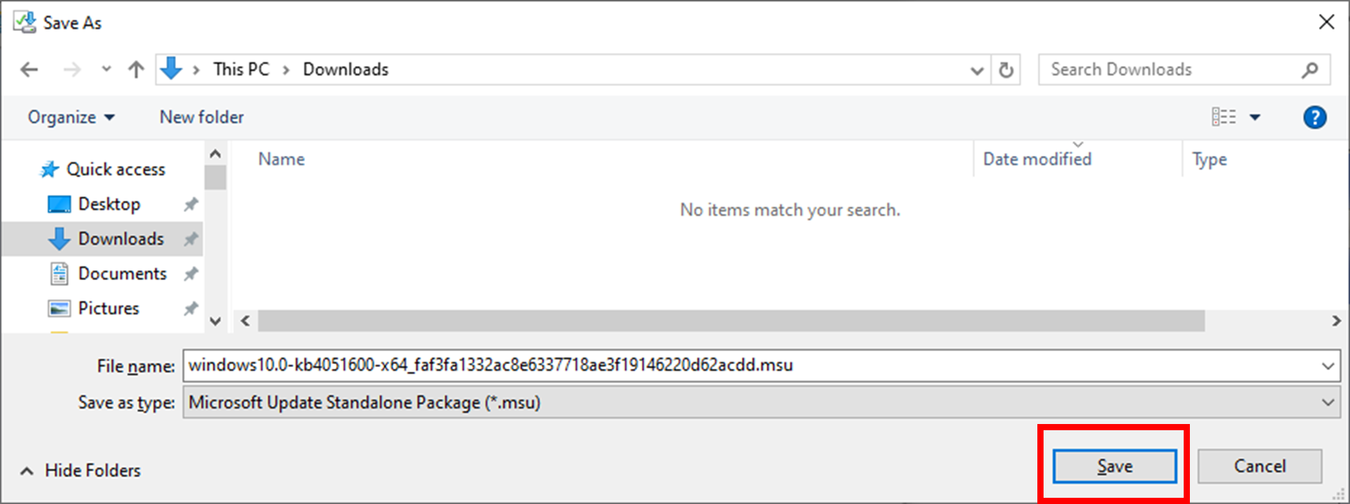Click the search magnifier icon
This screenshot has height=504, width=1350.
1309,70
